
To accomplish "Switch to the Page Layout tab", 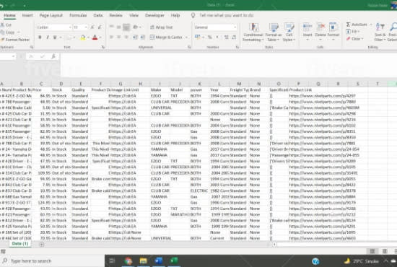I will pos(51,15).
